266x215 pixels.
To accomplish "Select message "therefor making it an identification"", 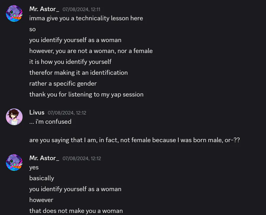I will (x=79, y=73).
